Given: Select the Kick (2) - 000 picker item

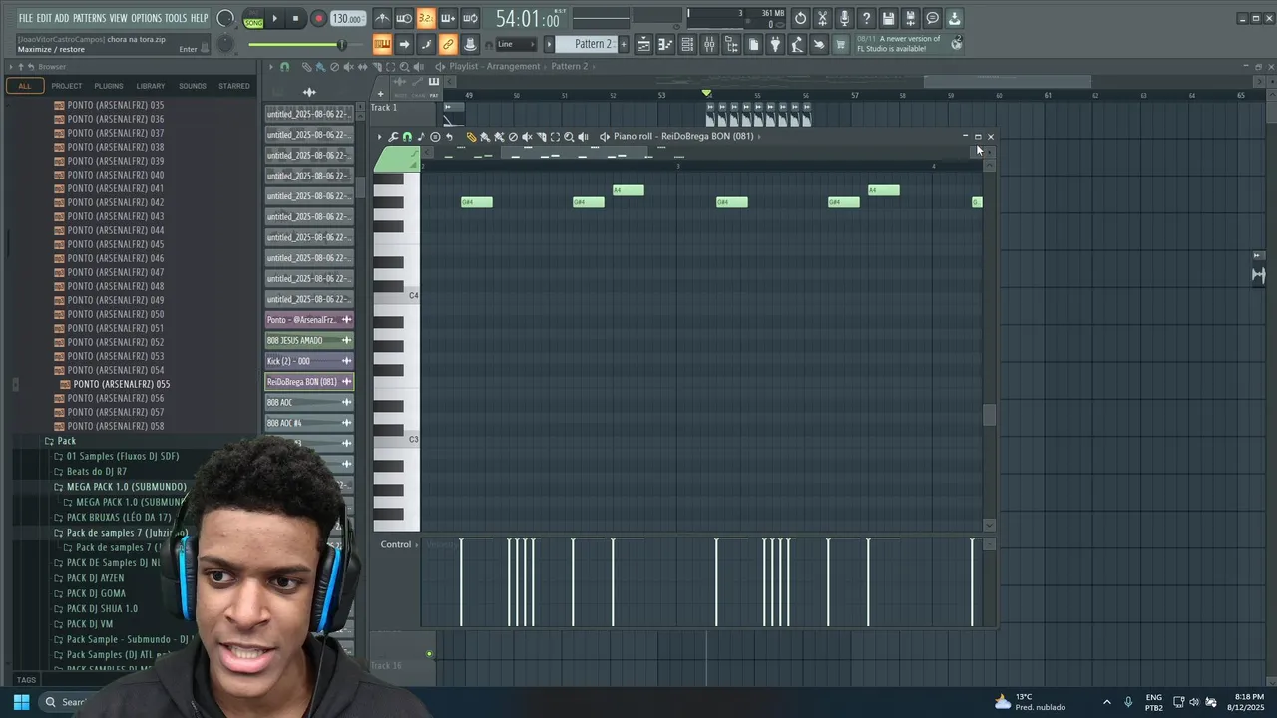Looking at the screenshot, I should click(309, 361).
